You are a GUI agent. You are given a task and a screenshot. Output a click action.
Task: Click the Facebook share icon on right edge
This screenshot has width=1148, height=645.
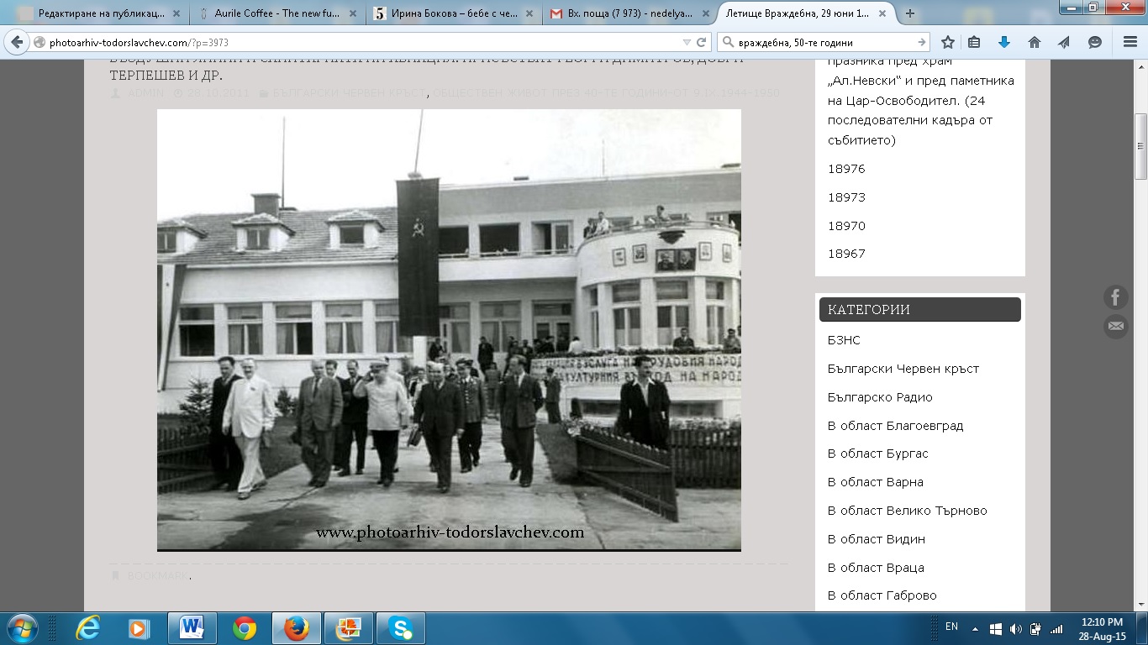(1116, 297)
